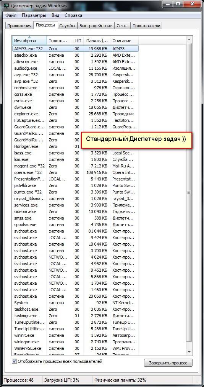The image size is (204, 387).
Task: Open the Справка menu
Action: [x=73, y=15]
